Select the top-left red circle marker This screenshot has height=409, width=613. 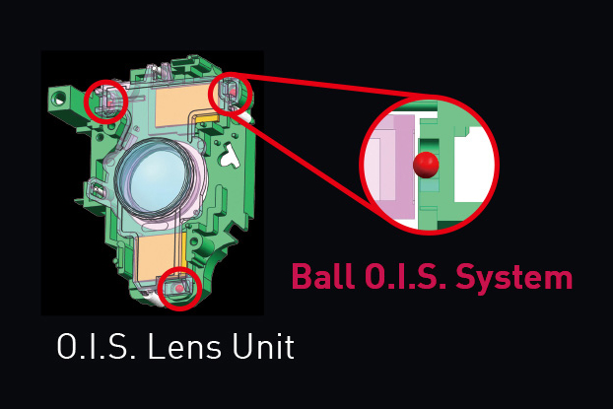click(106, 102)
